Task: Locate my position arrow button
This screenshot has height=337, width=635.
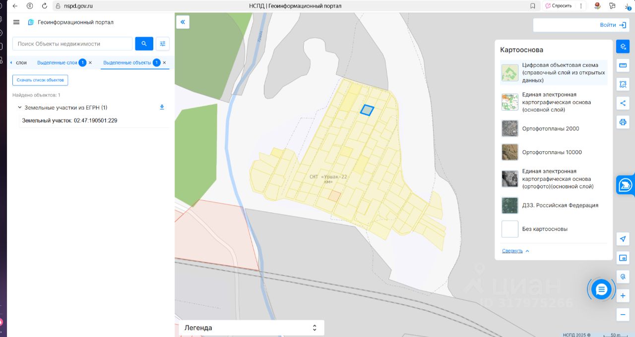Action: pos(623,239)
